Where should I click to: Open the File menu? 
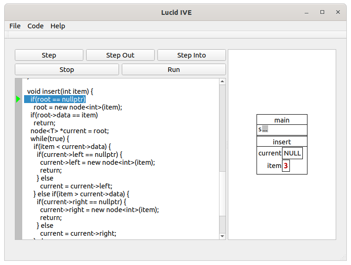tap(15, 26)
